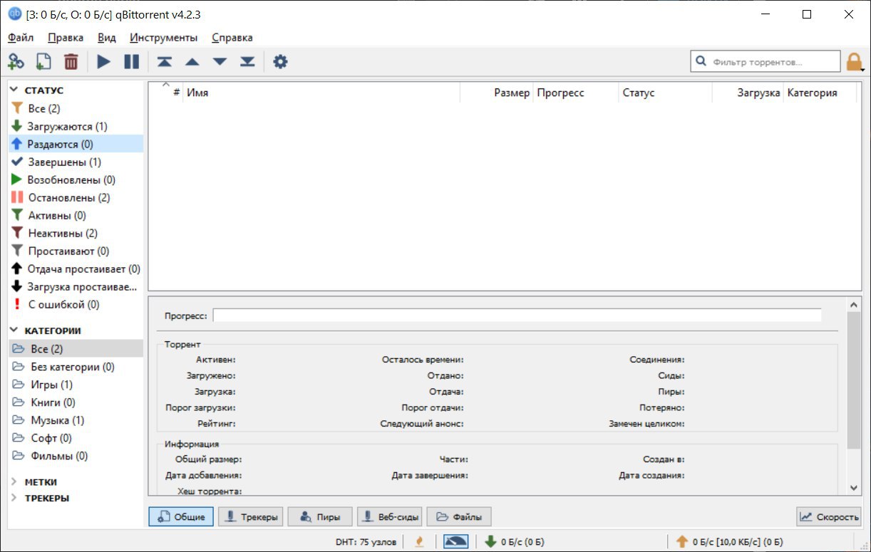Viewport: 871px width, 552px height.
Task: Move torrent up in queue
Action: point(192,62)
